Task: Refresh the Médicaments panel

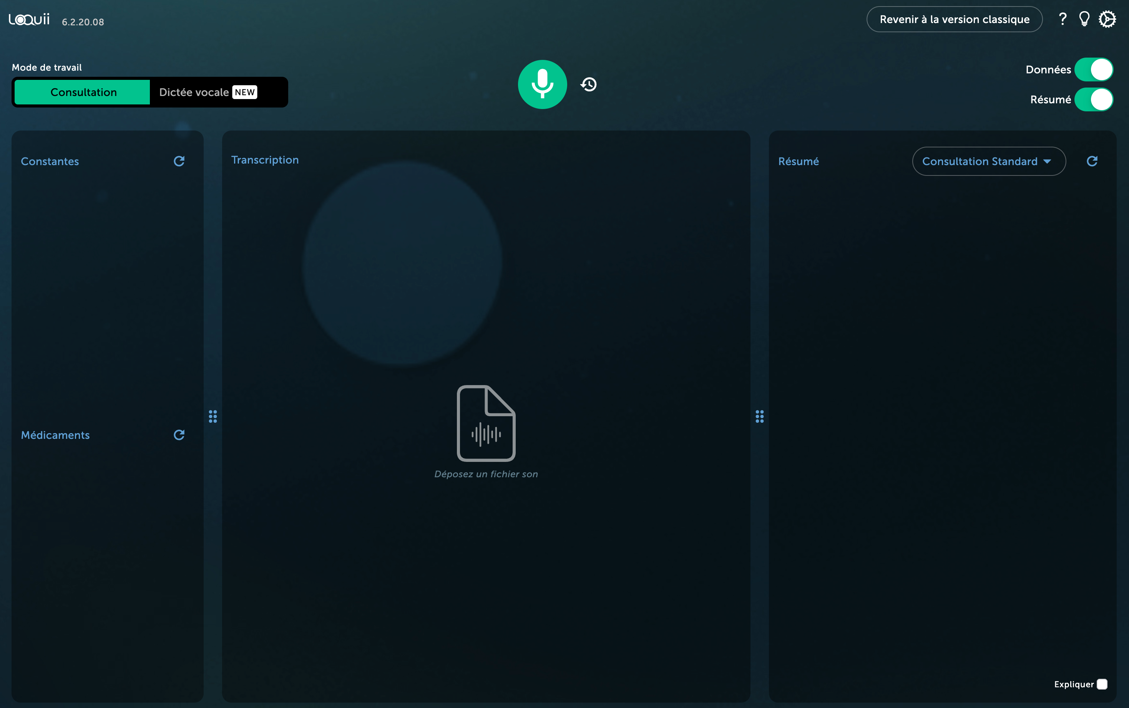Action: [x=179, y=435]
